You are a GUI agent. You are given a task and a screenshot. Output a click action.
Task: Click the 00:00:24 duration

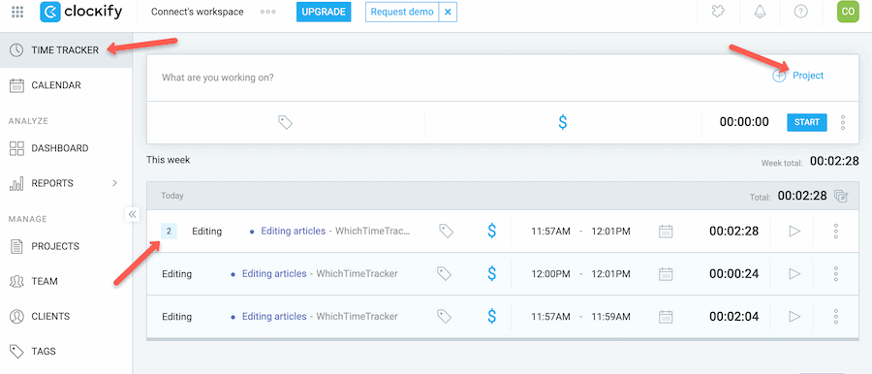pyautogui.click(x=733, y=274)
